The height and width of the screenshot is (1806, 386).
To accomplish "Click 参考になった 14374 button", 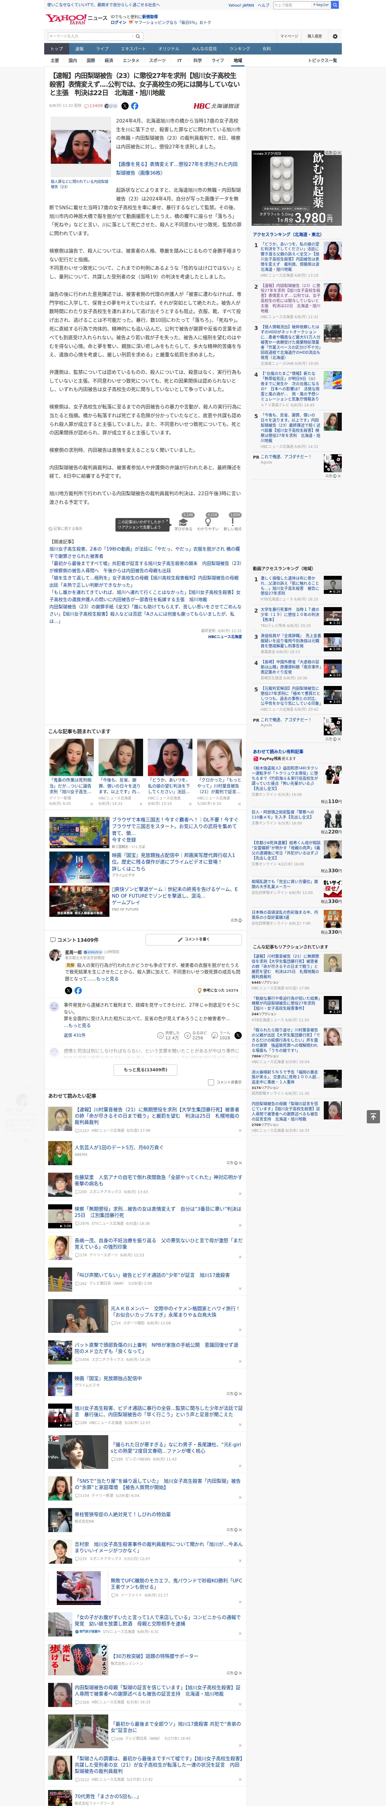I will pos(219,991).
